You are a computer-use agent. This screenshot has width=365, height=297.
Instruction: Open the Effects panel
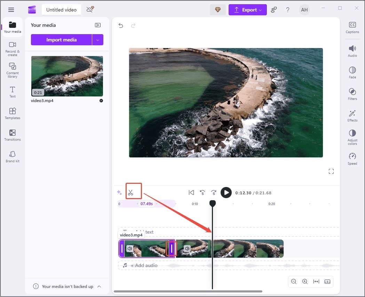352,116
